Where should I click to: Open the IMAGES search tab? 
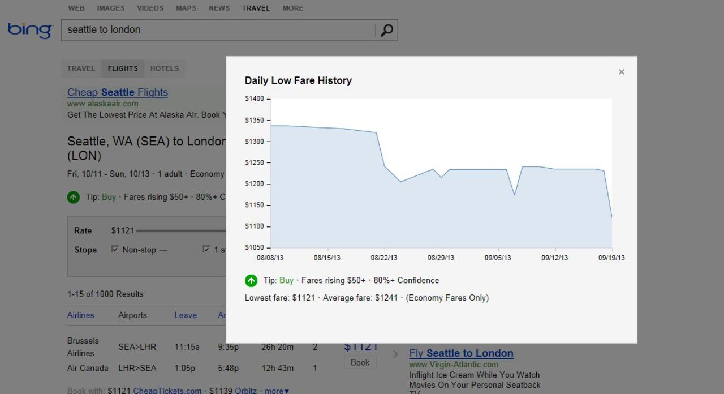pyautogui.click(x=111, y=8)
